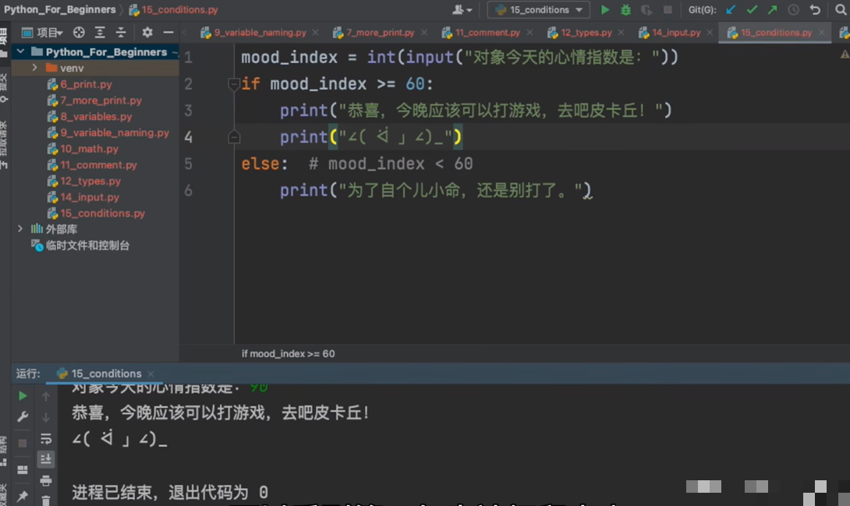The height and width of the screenshot is (506, 850).
Task: Collapse all items in project tree
Action: pos(121,33)
